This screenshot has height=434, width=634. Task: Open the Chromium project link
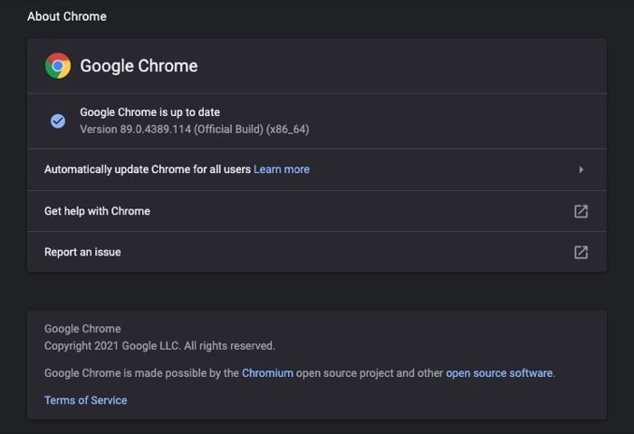point(267,373)
